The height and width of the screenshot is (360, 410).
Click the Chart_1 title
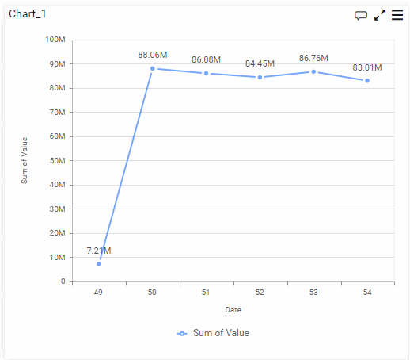(x=27, y=13)
